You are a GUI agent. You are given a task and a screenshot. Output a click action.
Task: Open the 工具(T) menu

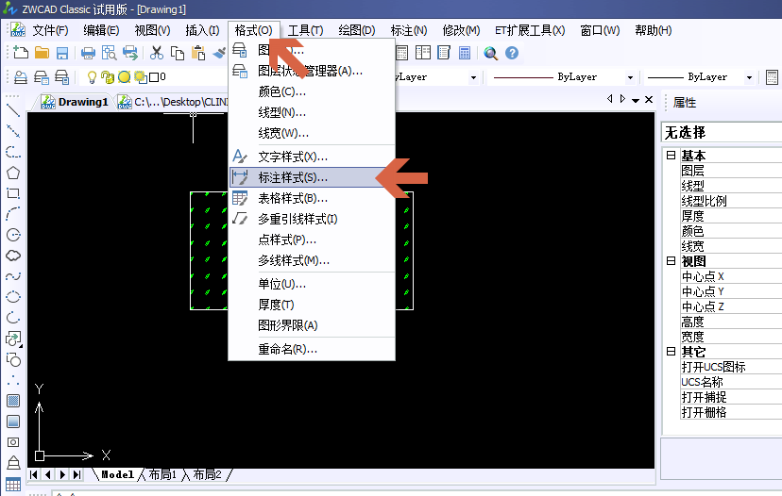(305, 30)
